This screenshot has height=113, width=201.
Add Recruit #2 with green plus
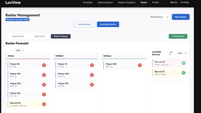pos(184,63)
